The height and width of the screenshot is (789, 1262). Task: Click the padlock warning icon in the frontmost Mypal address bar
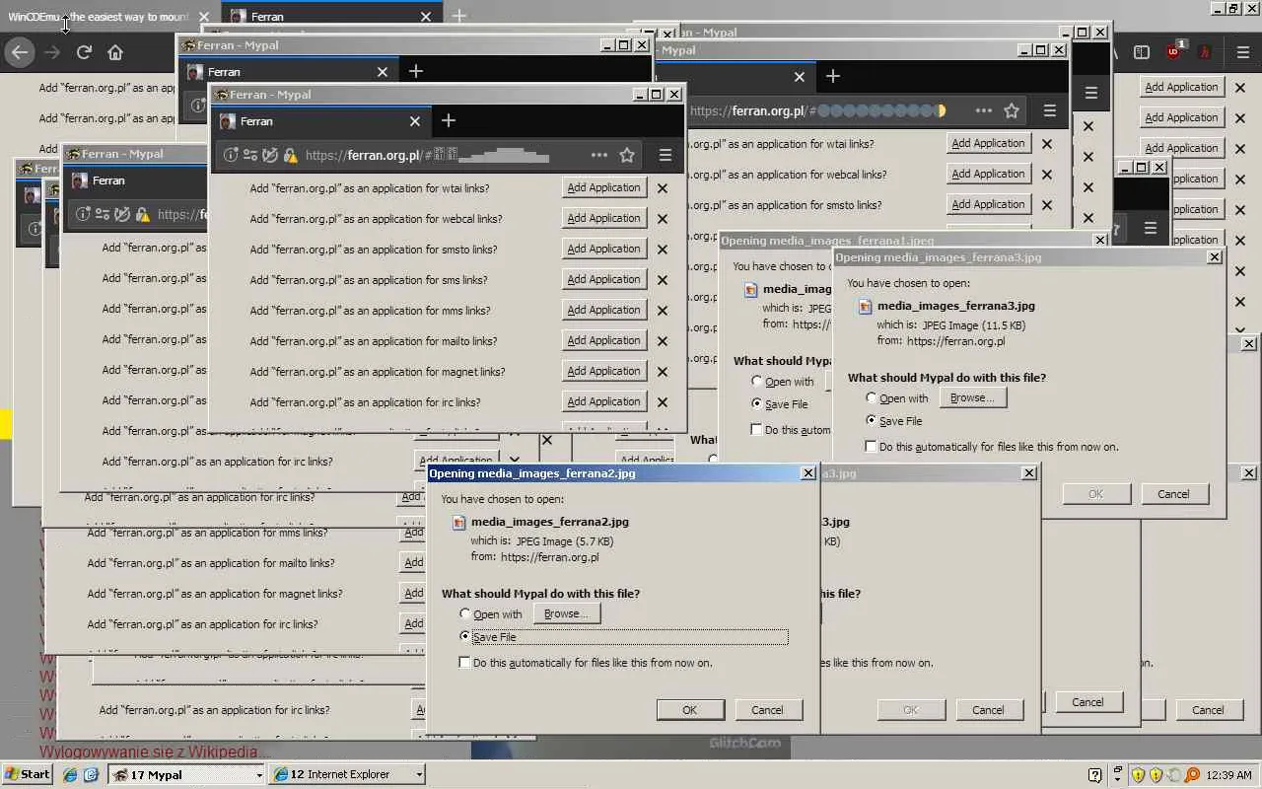(x=290, y=155)
